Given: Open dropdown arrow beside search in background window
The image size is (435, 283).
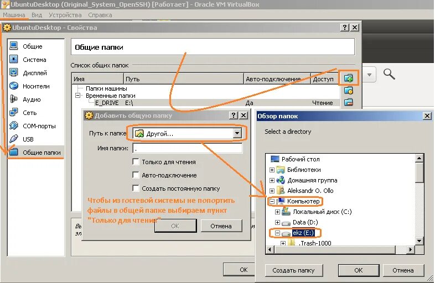Looking at the screenshot, I should click(x=369, y=75).
